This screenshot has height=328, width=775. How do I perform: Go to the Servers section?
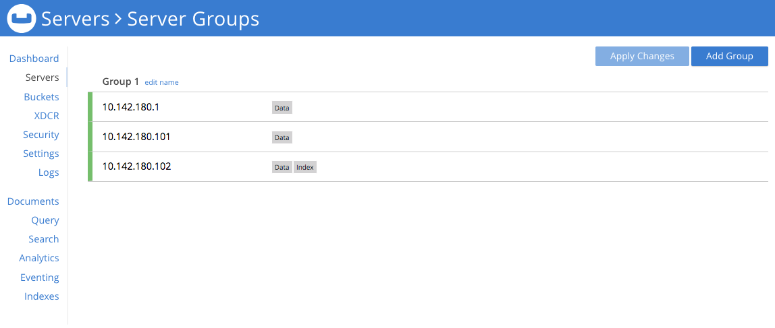42,77
